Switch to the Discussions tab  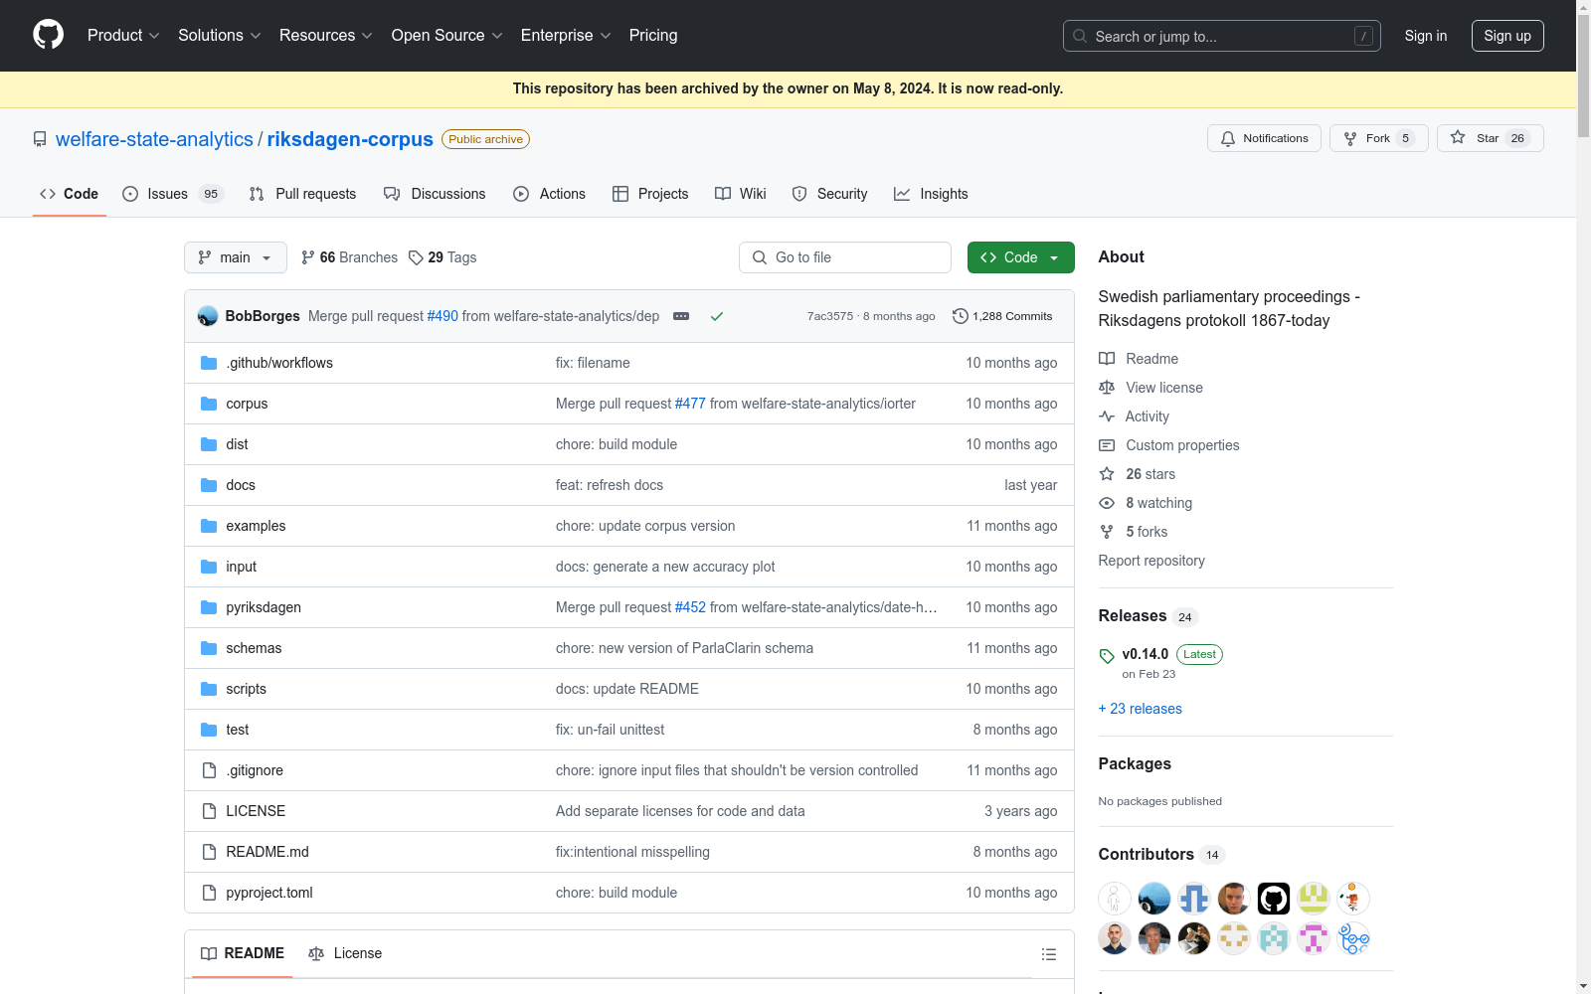(435, 194)
